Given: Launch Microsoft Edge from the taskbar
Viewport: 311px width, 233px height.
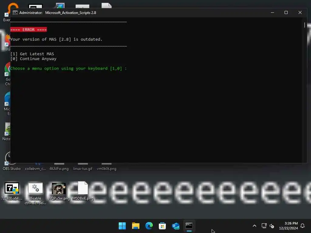Looking at the screenshot, I should click(x=149, y=226).
